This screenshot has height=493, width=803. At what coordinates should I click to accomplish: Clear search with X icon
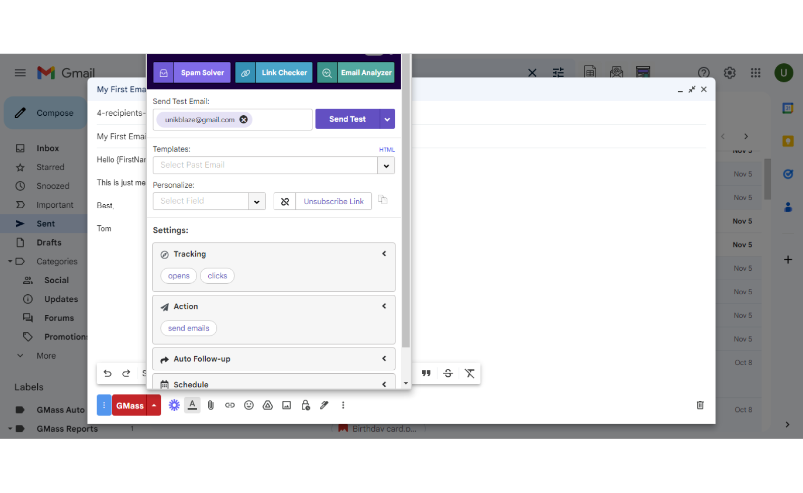(532, 73)
